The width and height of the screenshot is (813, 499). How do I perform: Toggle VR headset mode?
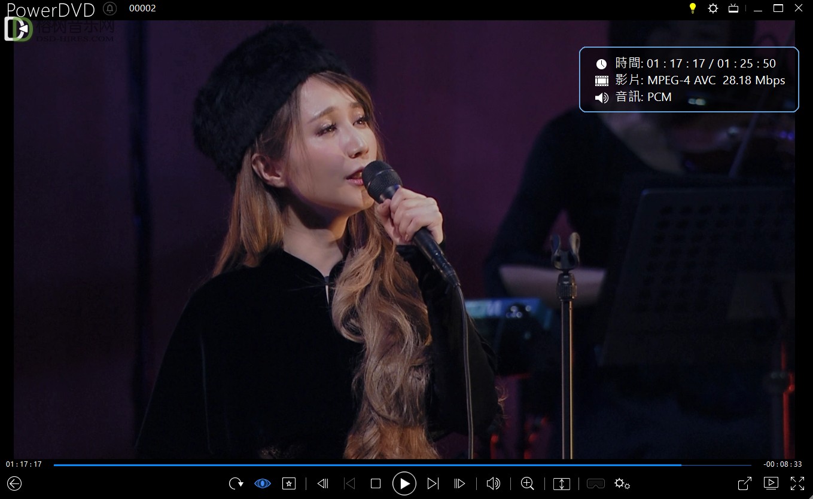[596, 483]
